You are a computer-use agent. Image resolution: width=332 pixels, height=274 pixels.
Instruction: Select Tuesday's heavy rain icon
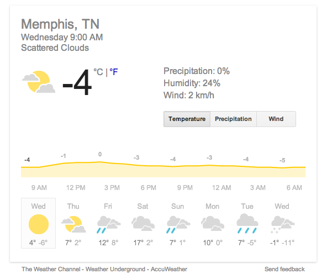247,224
